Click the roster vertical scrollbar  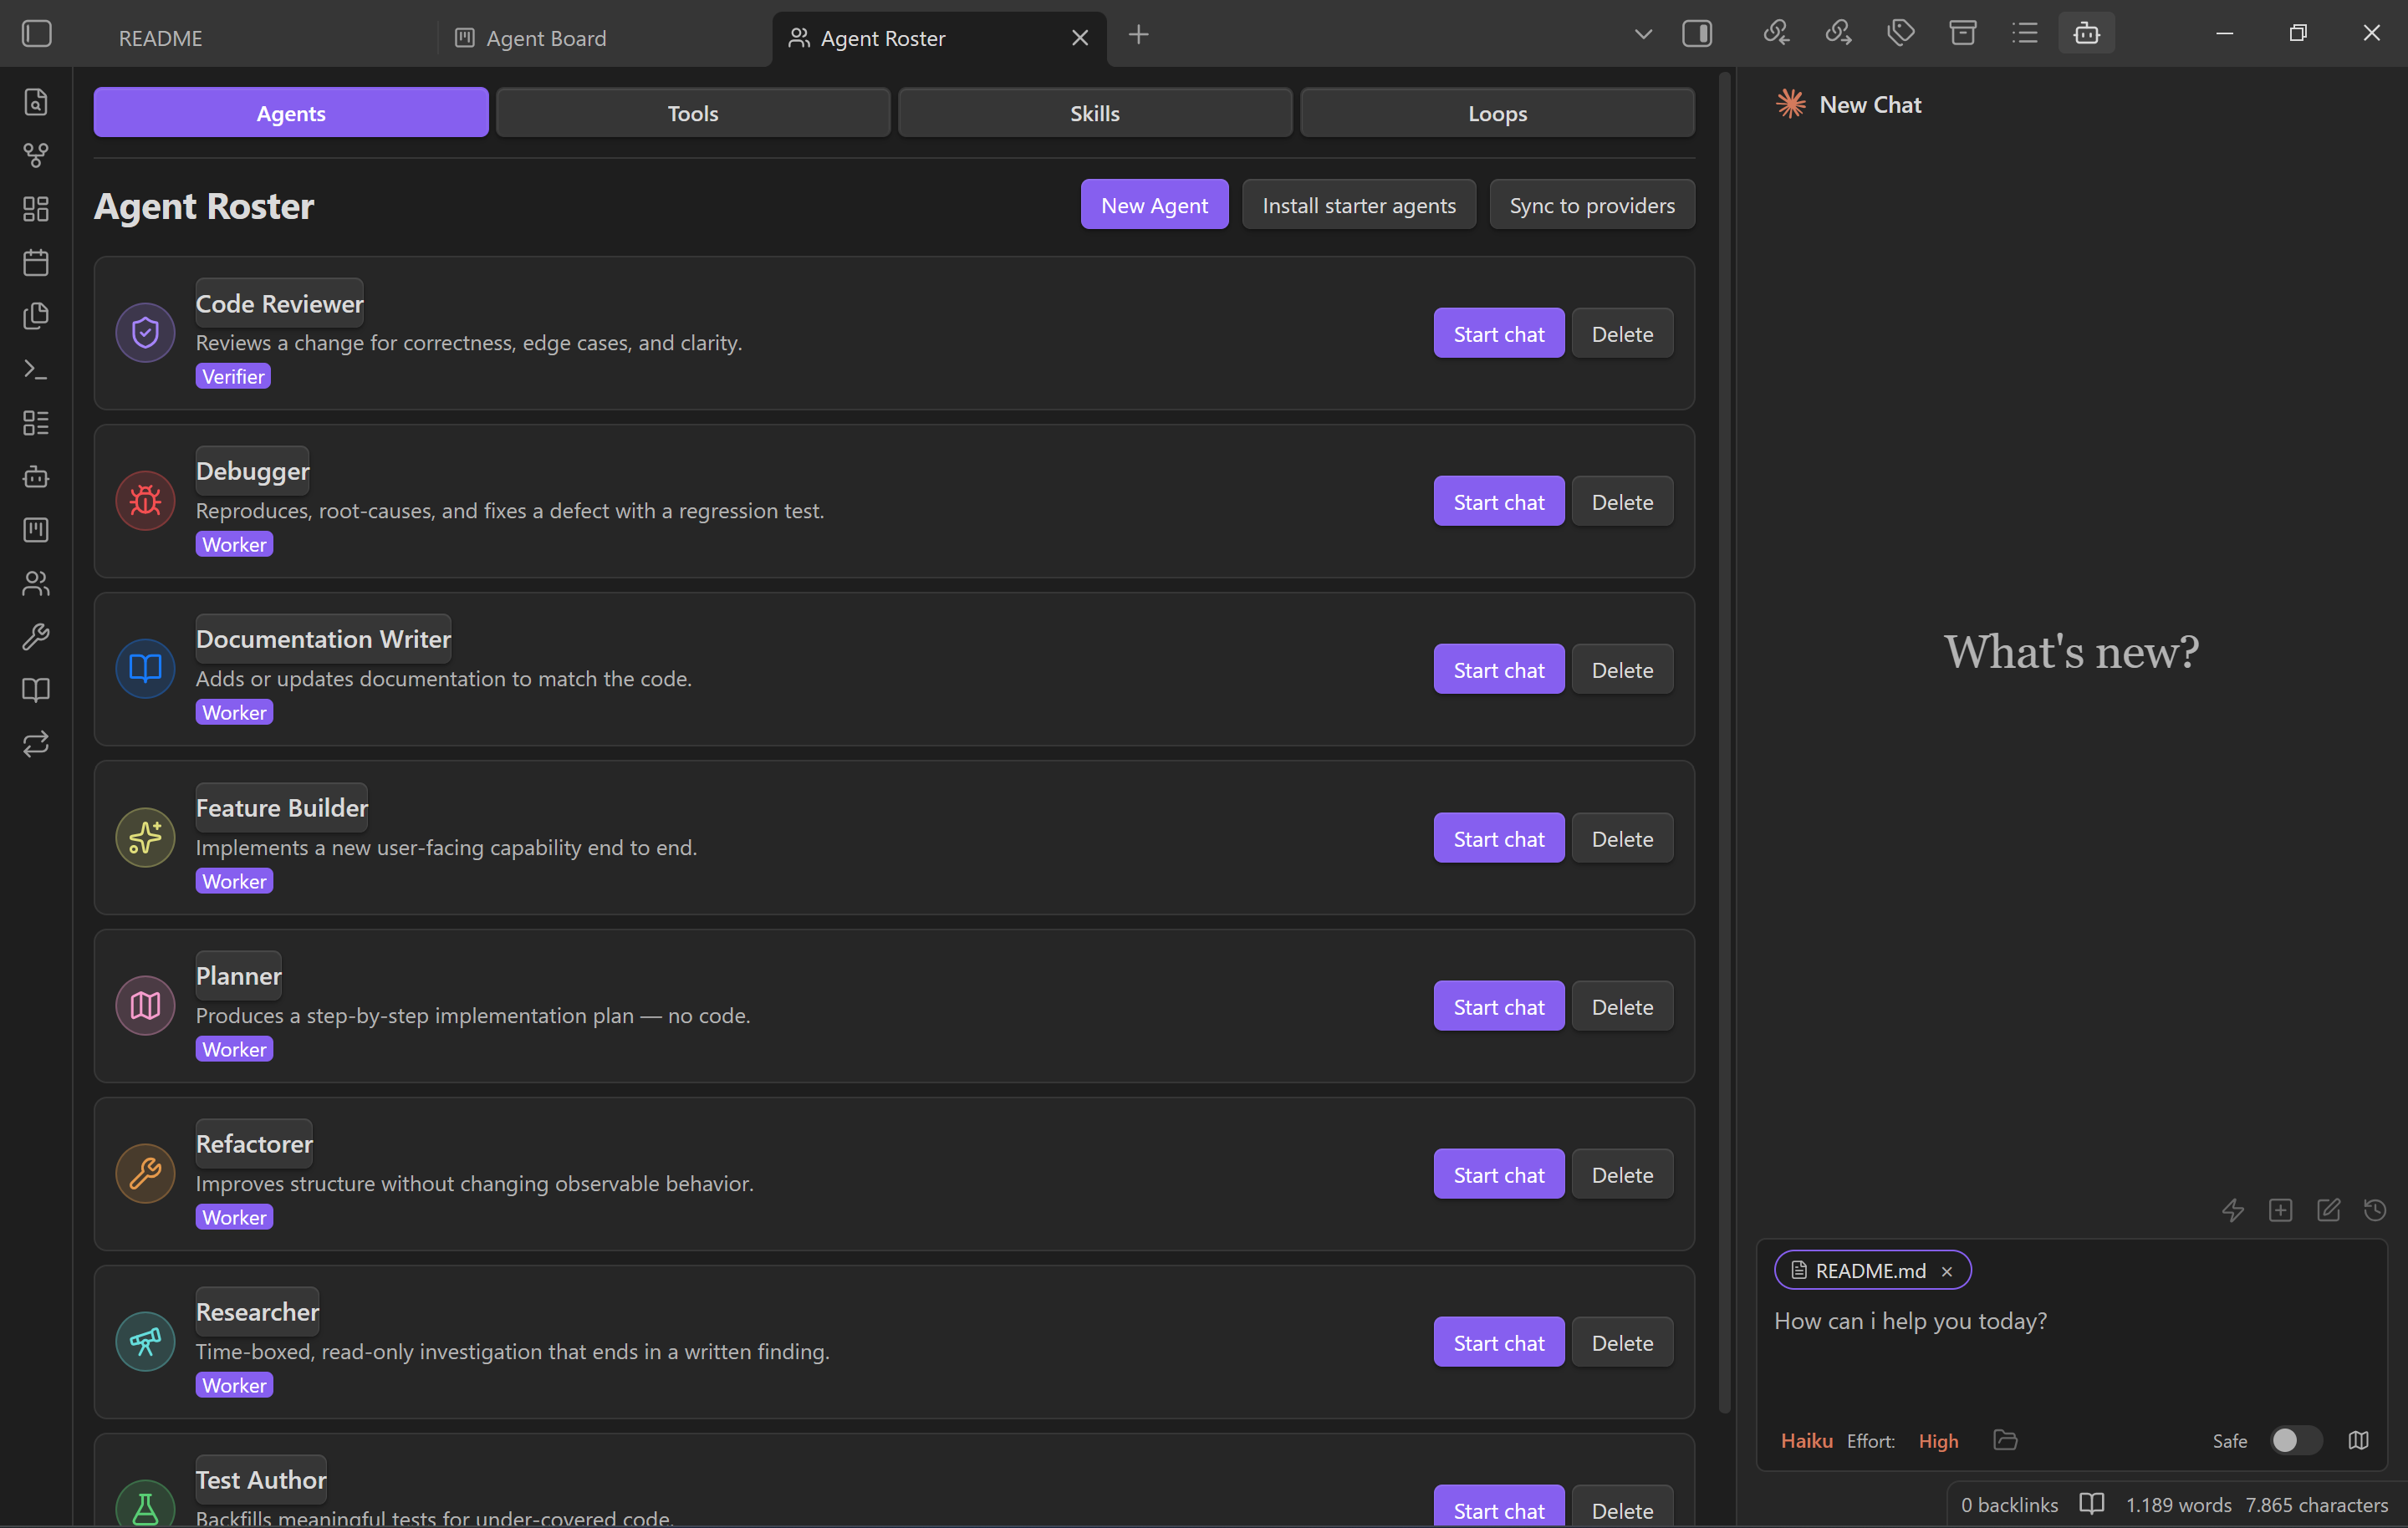point(1723,742)
